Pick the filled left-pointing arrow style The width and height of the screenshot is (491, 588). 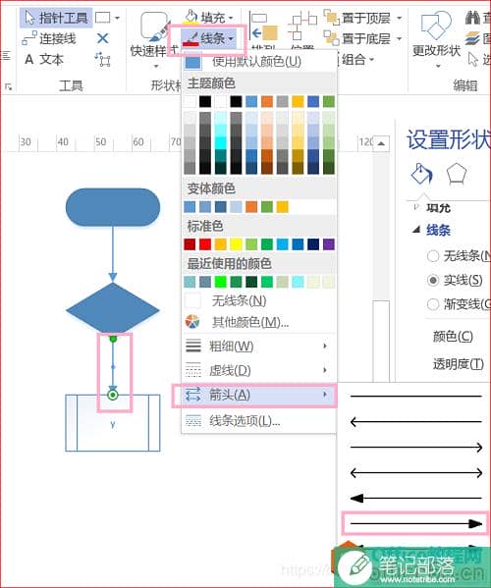(x=415, y=498)
